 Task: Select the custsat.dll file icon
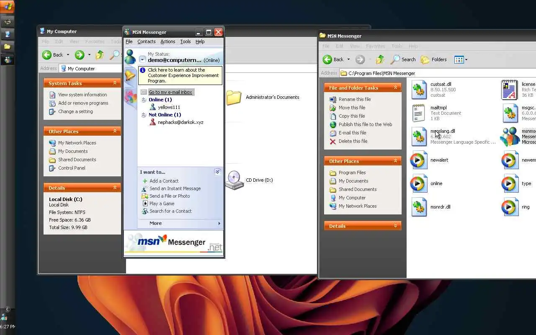(419, 90)
